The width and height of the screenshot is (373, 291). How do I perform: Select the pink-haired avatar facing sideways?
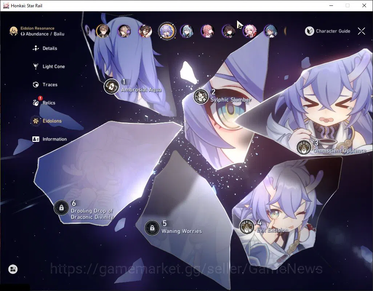208,31
